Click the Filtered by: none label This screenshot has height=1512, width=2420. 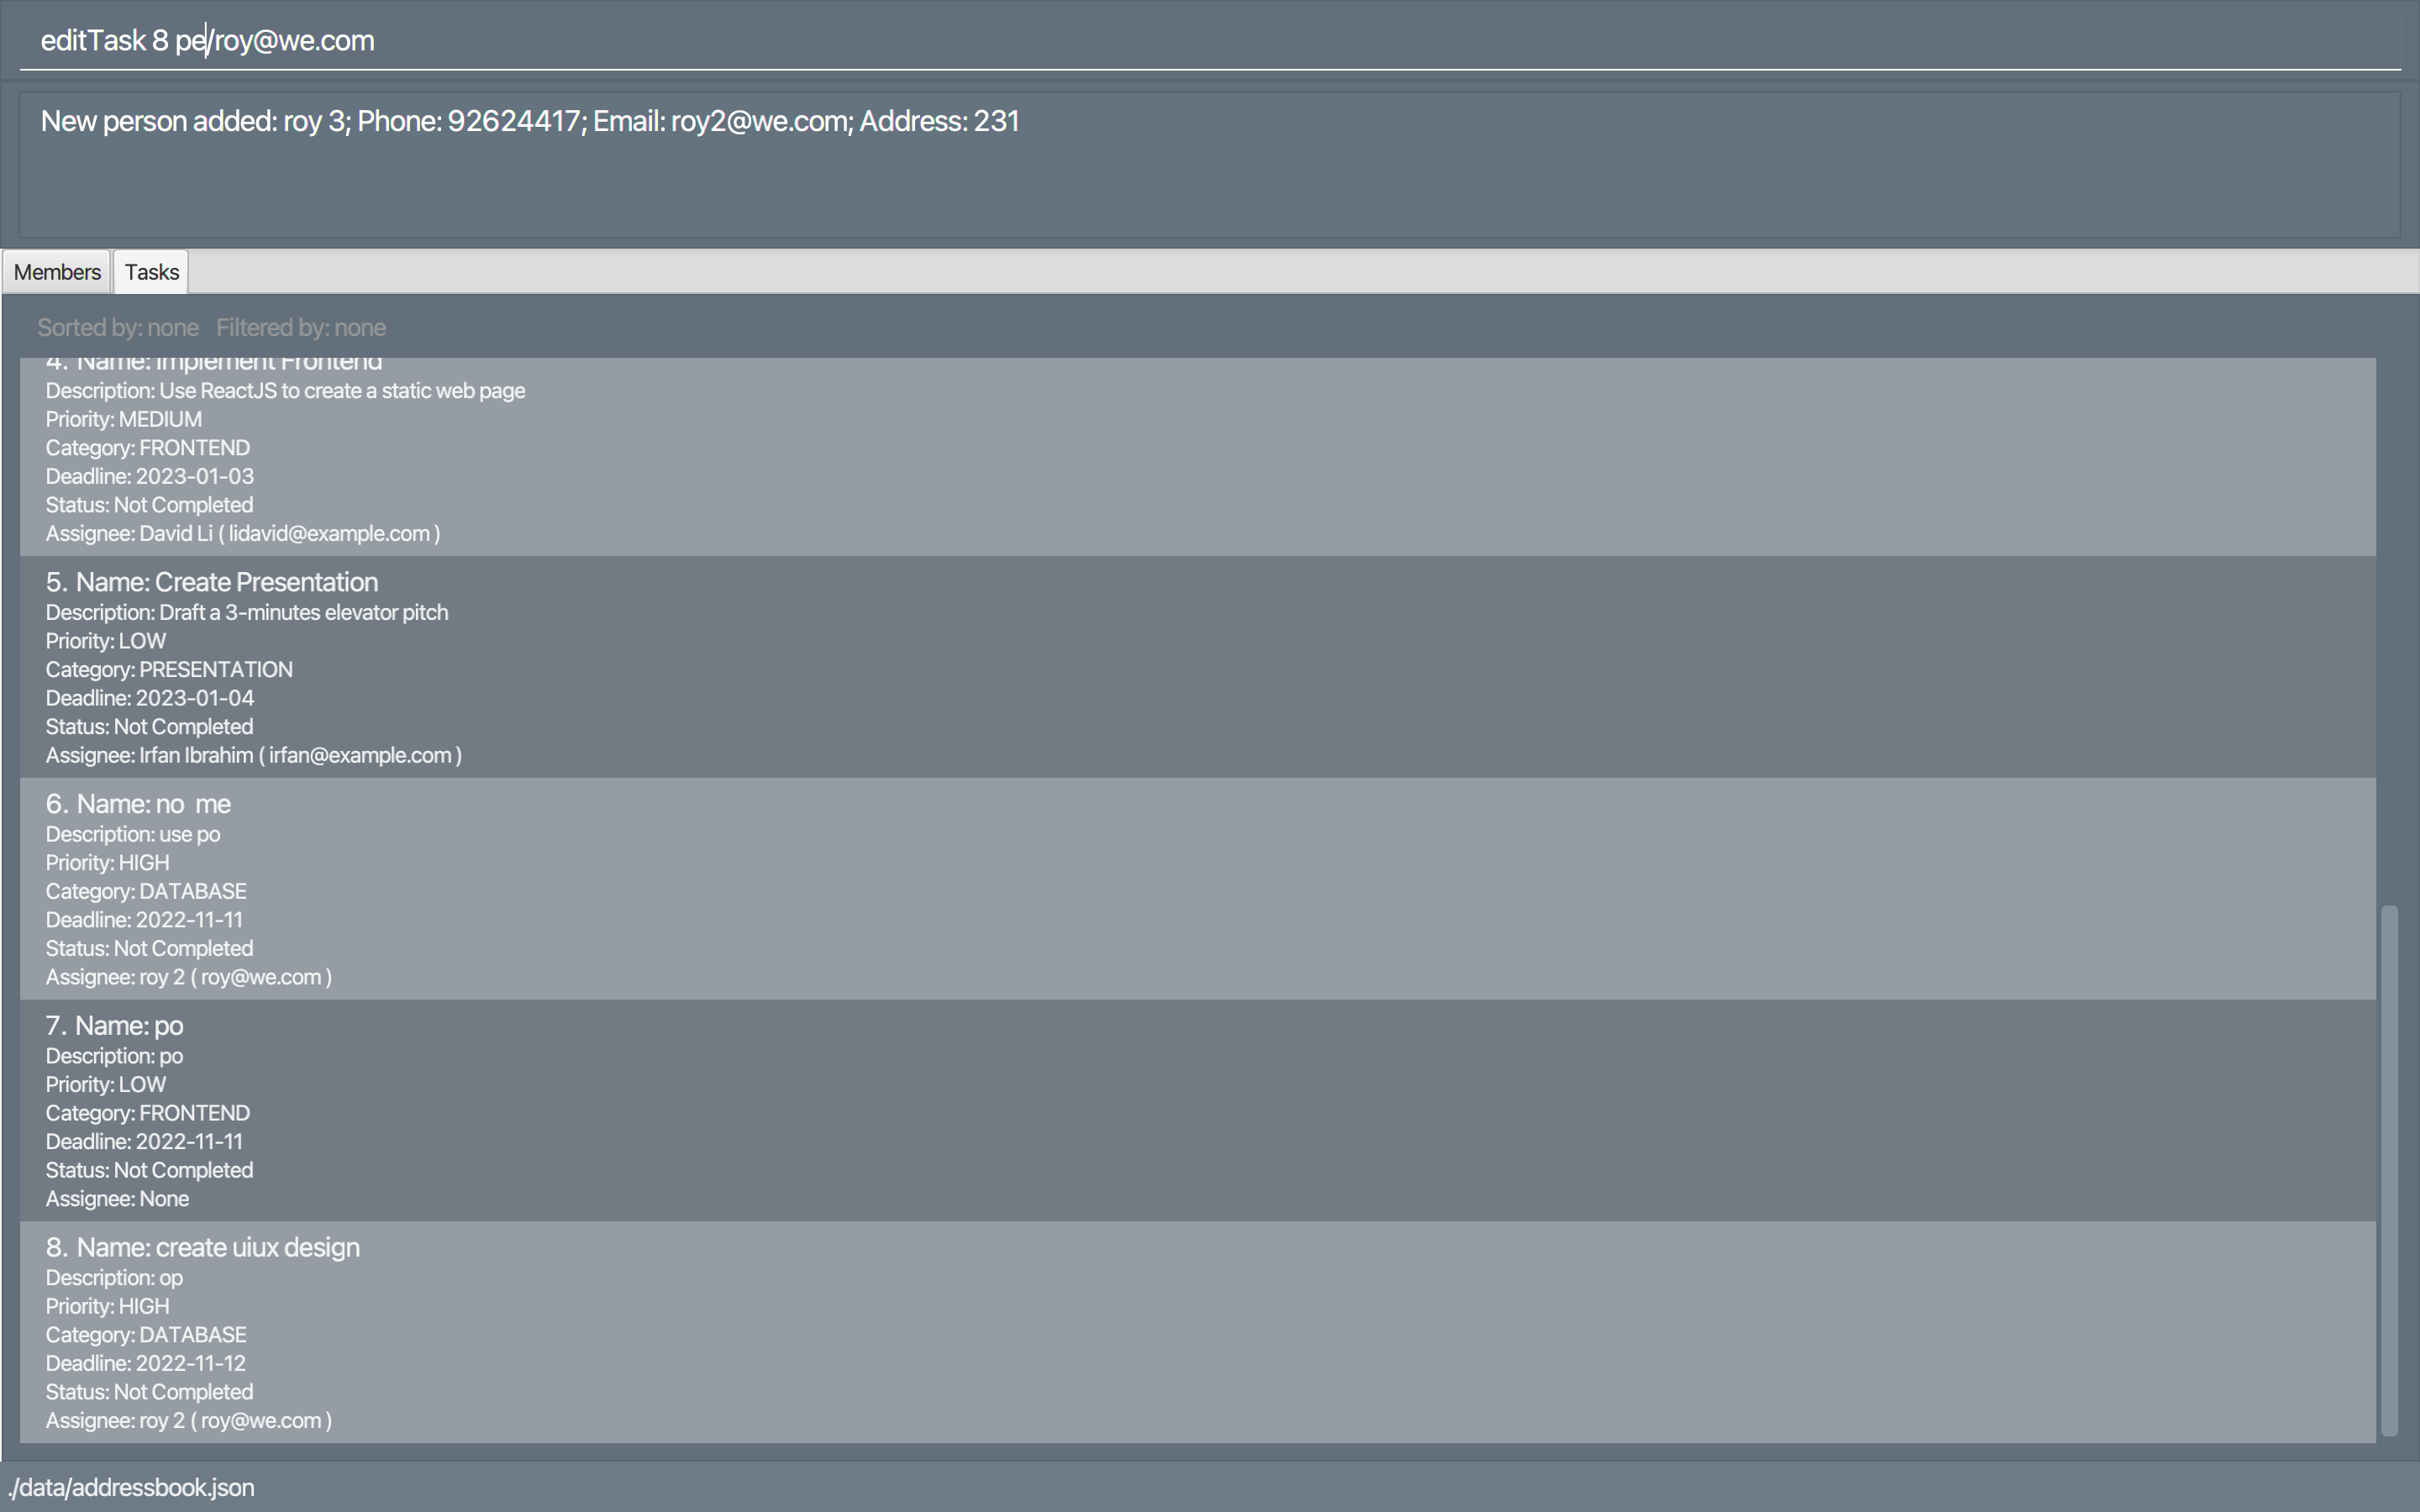click(x=300, y=328)
